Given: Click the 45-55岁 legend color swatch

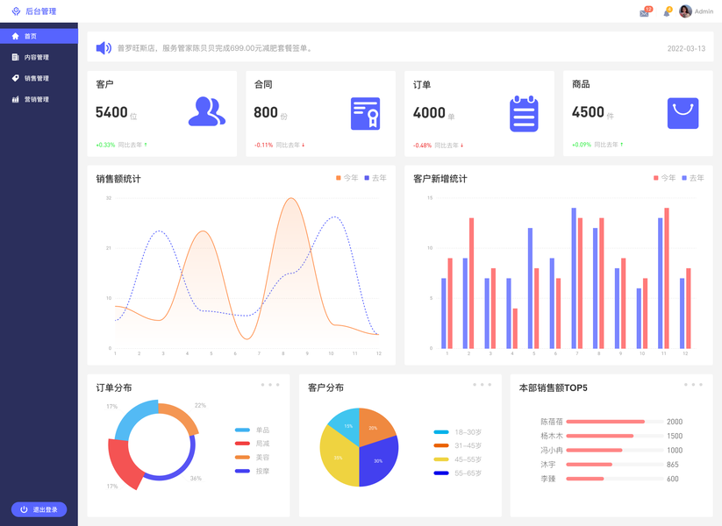Looking at the screenshot, I should [x=441, y=459].
